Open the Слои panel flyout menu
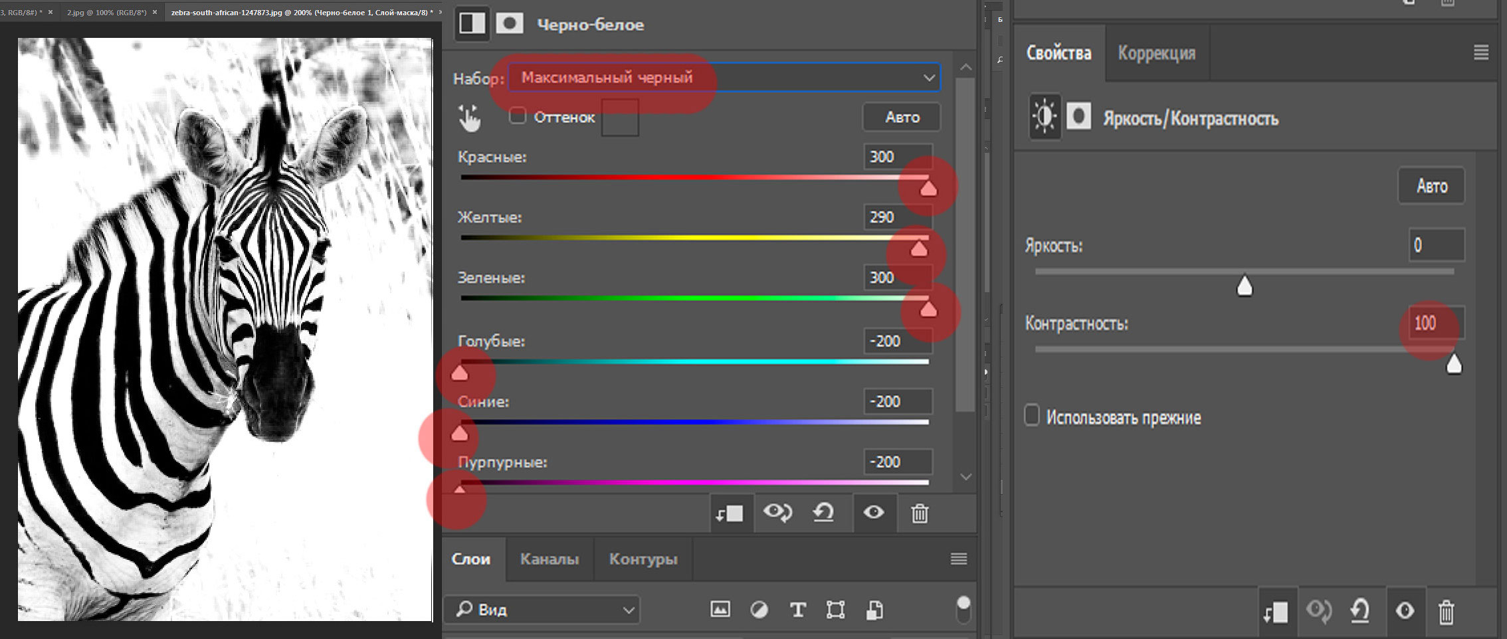 [x=958, y=559]
